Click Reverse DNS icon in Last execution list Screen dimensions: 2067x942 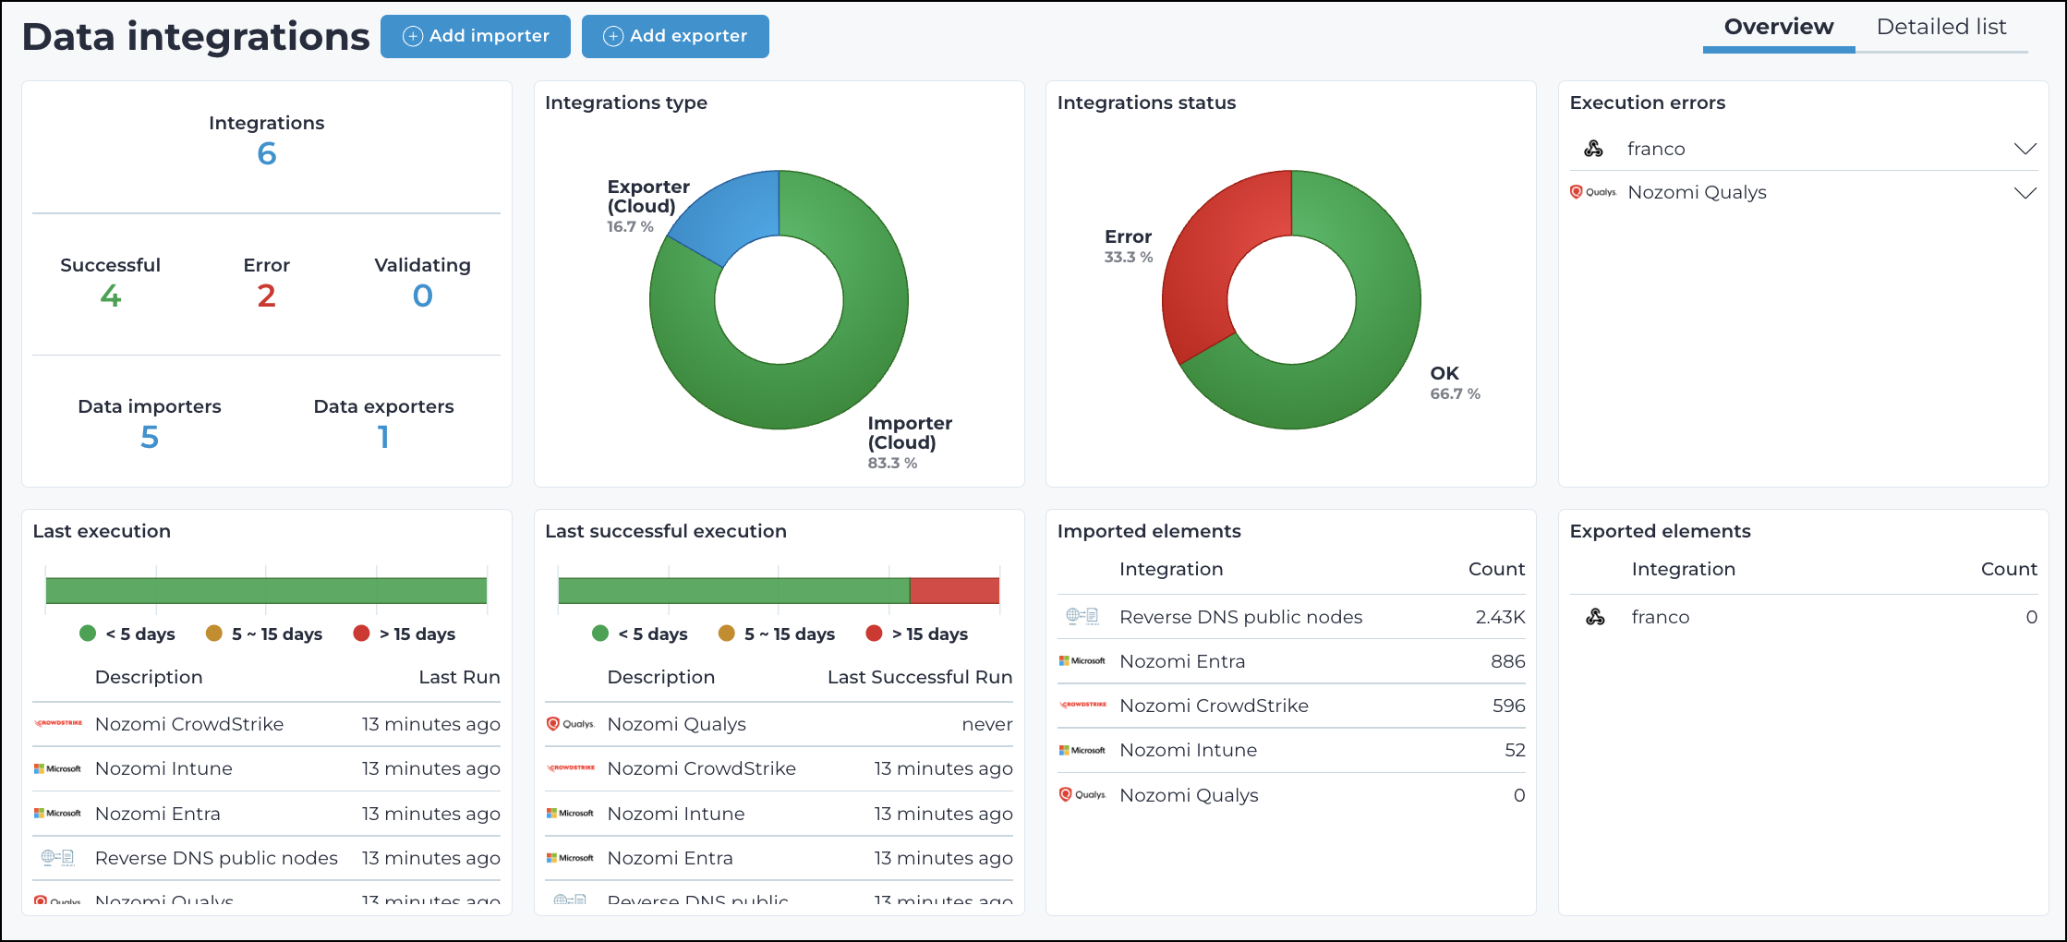pyautogui.click(x=58, y=858)
